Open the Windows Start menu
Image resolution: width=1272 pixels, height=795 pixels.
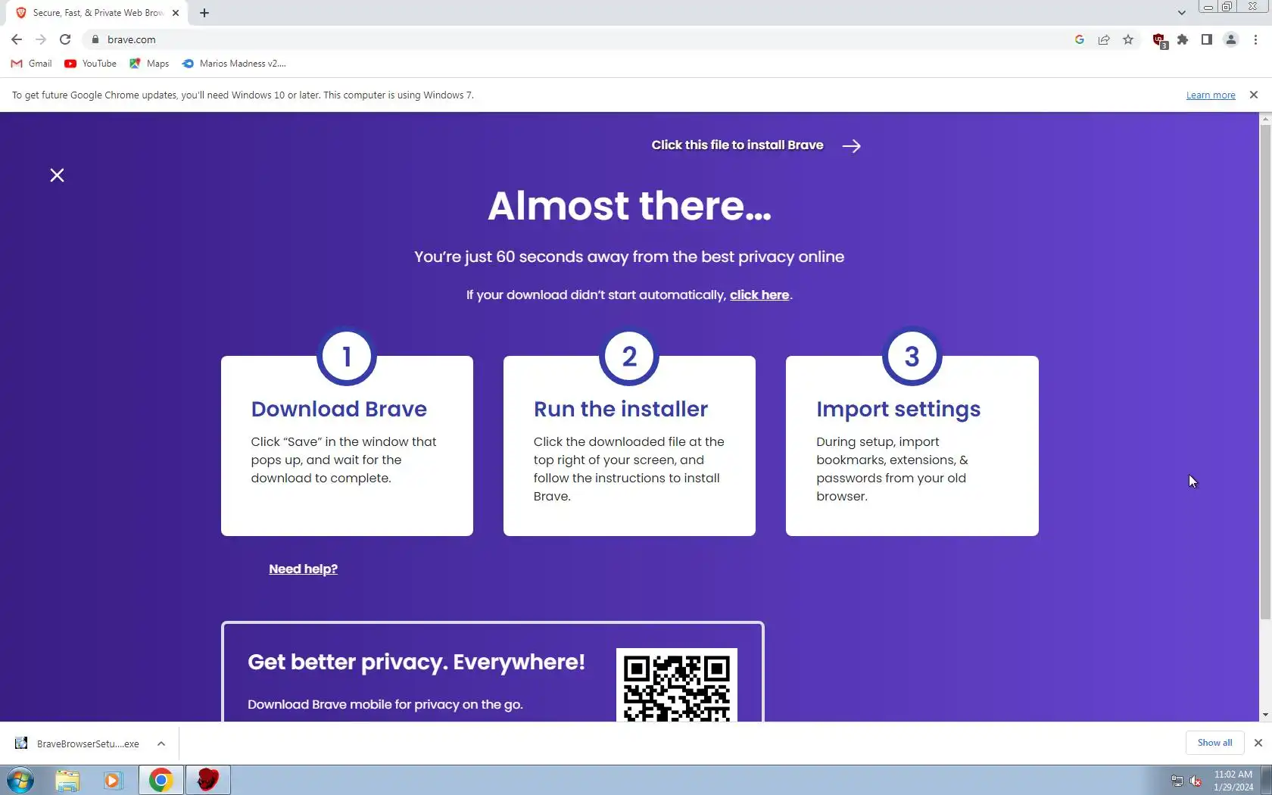[x=20, y=780]
